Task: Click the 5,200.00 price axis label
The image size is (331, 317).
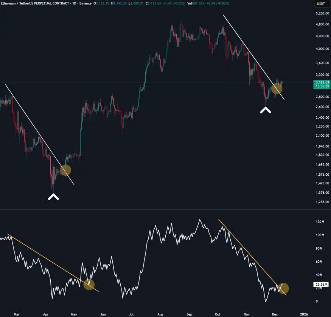Action: [x=322, y=13]
